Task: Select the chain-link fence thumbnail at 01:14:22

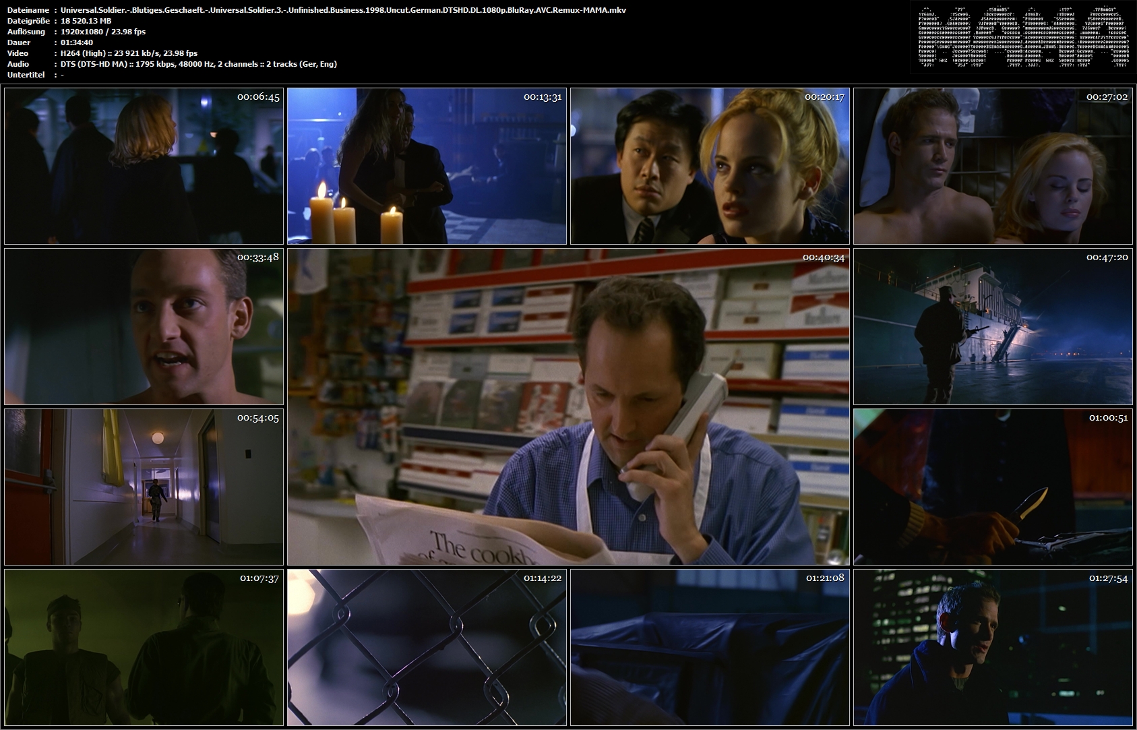Action: [x=427, y=647]
